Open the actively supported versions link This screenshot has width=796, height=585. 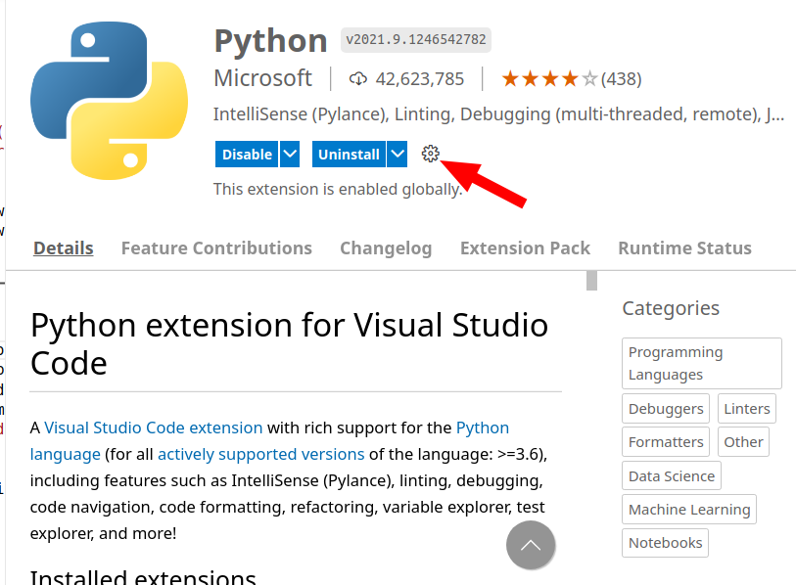pos(260,454)
